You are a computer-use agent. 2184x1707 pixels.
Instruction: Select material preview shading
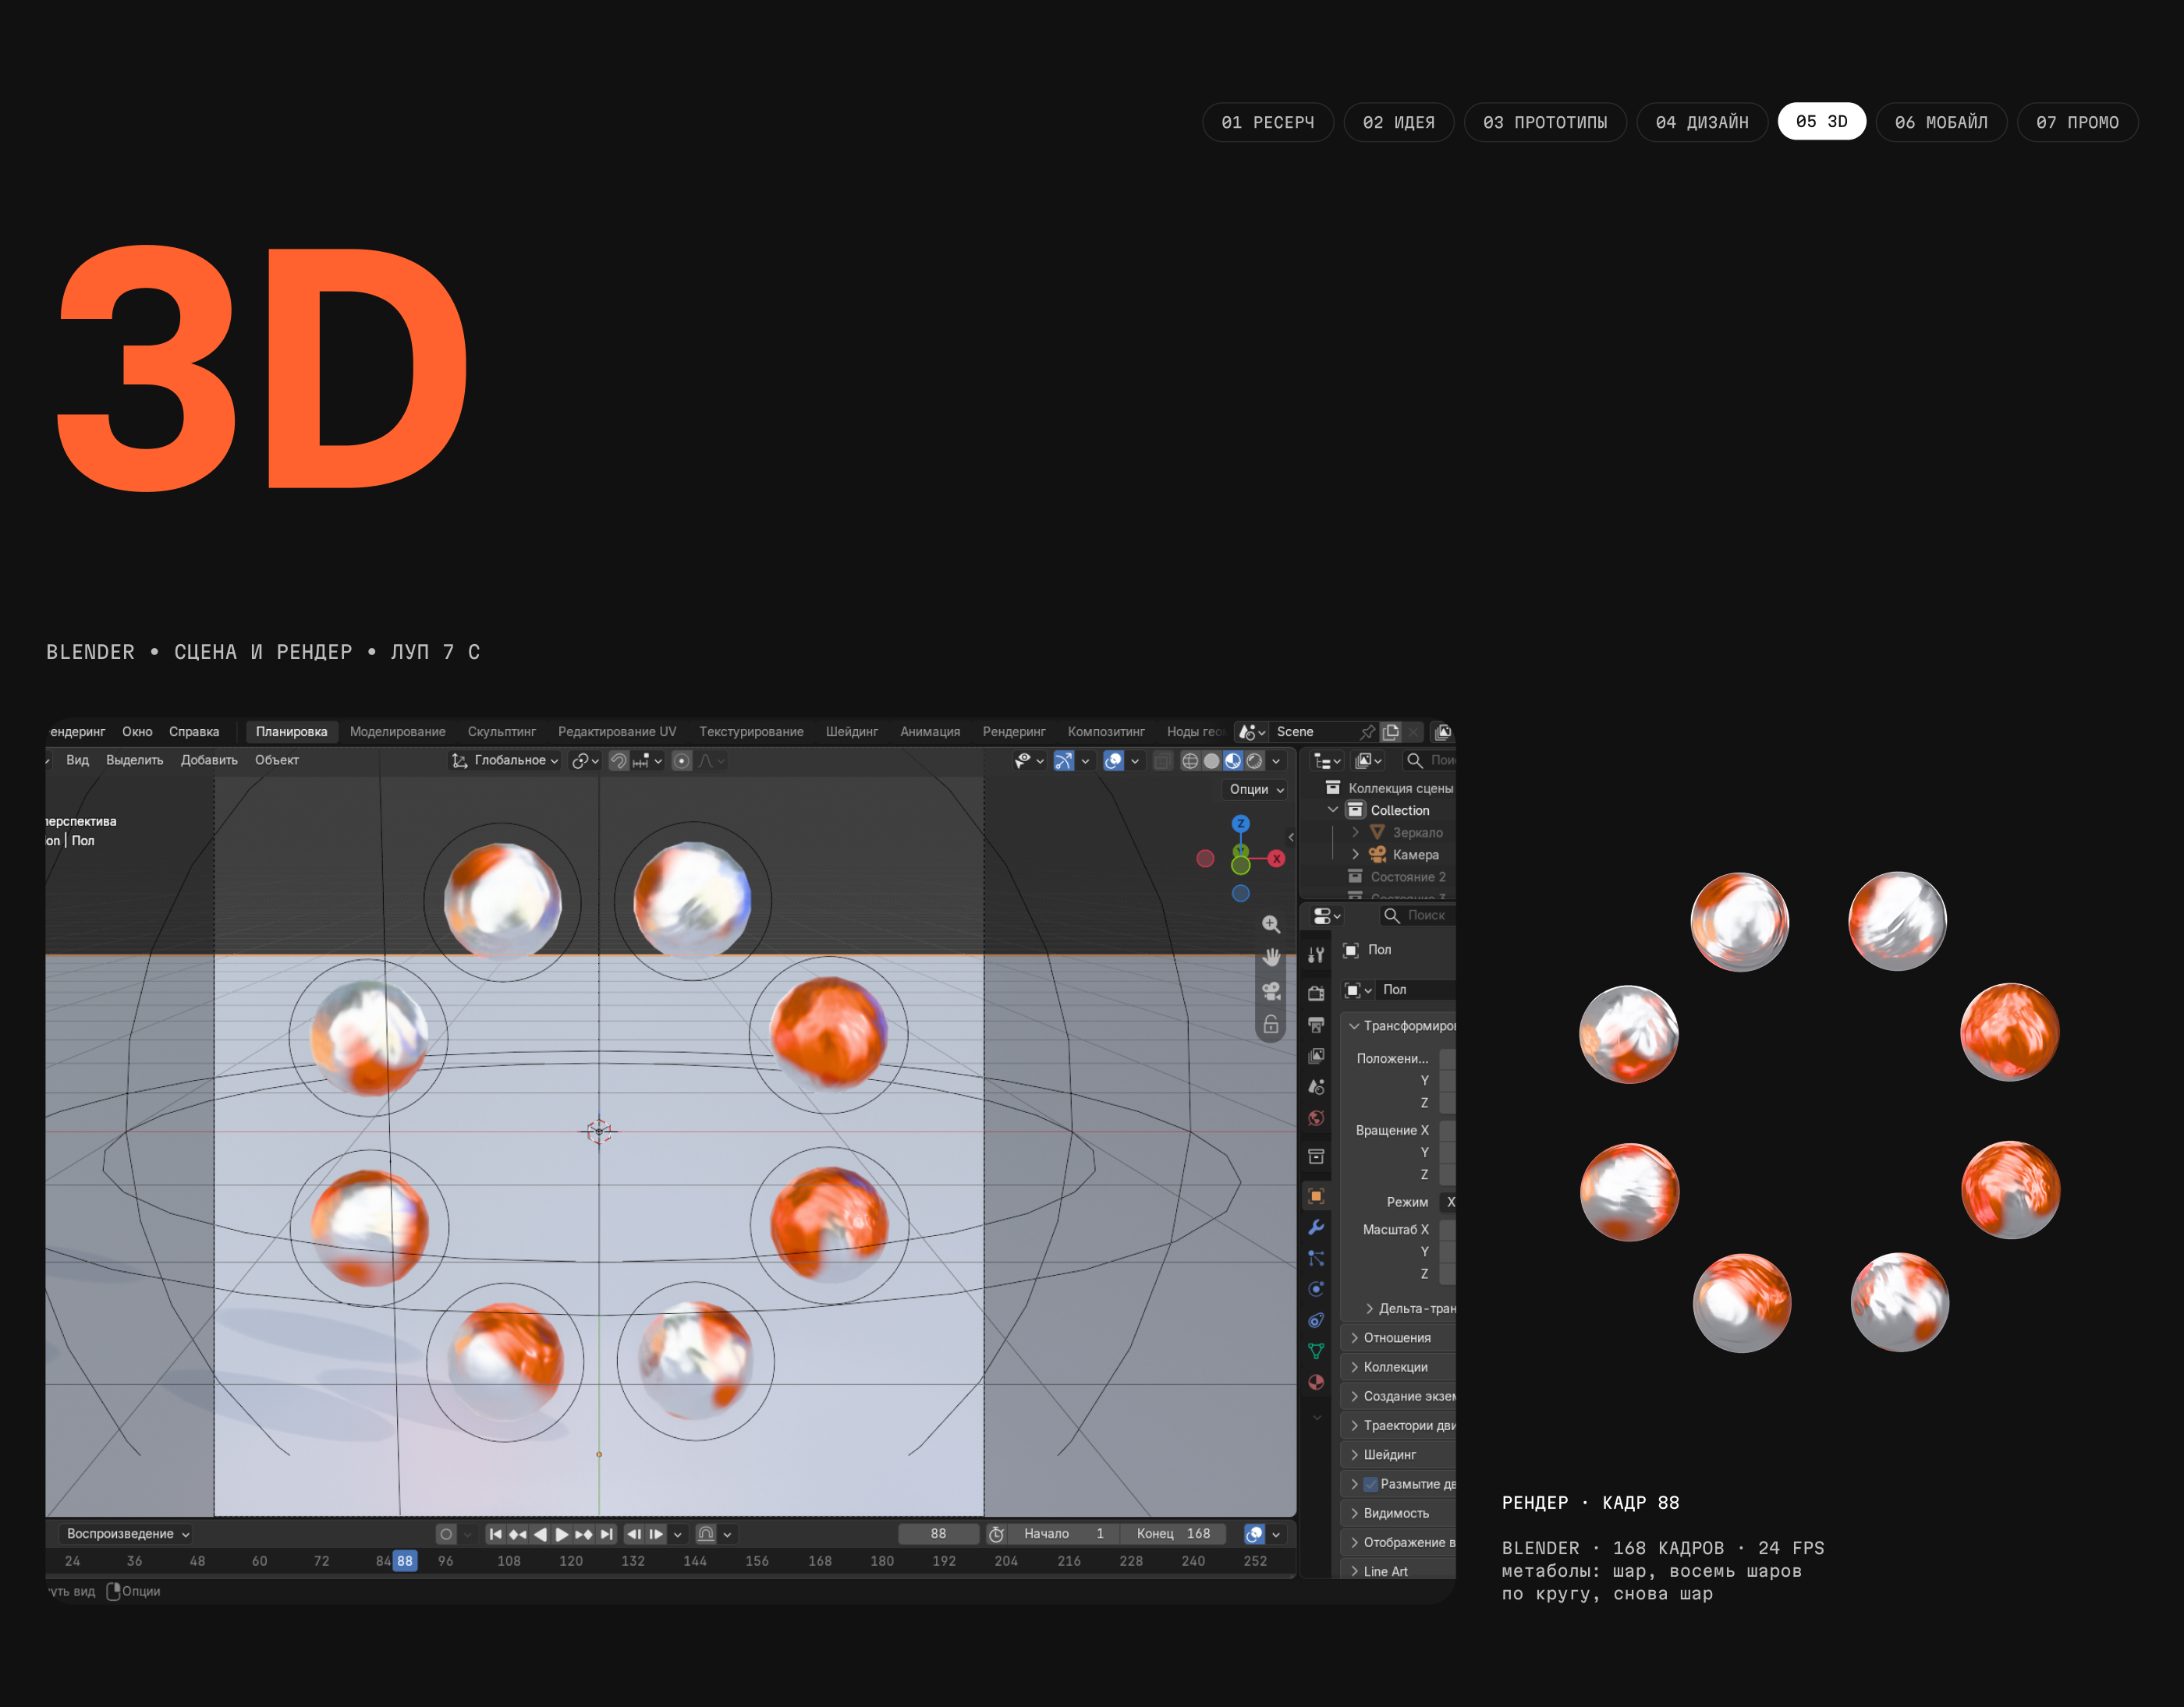click(1233, 761)
